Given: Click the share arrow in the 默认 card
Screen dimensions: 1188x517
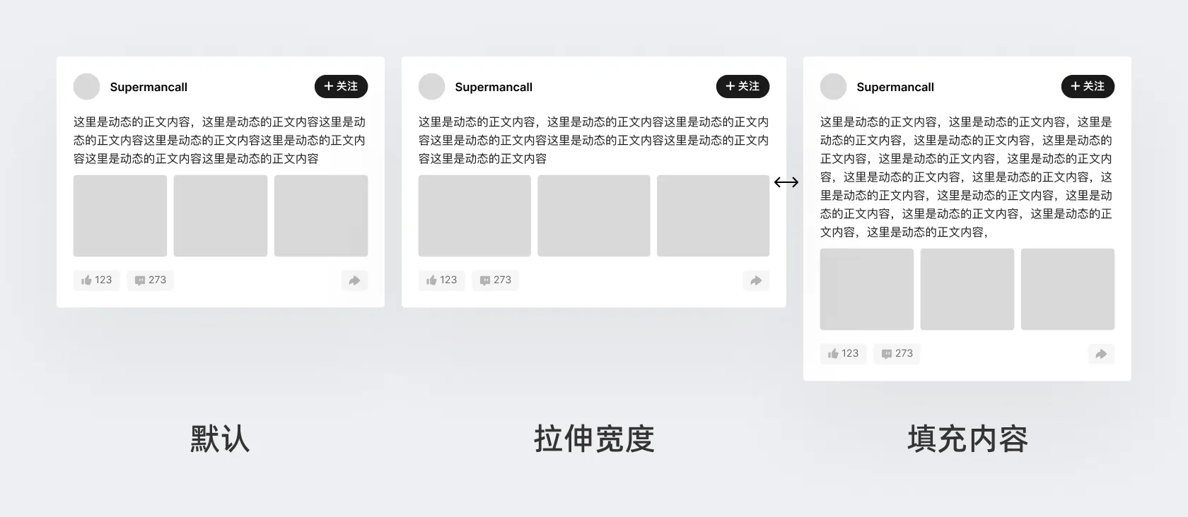Looking at the screenshot, I should click(354, 280).
